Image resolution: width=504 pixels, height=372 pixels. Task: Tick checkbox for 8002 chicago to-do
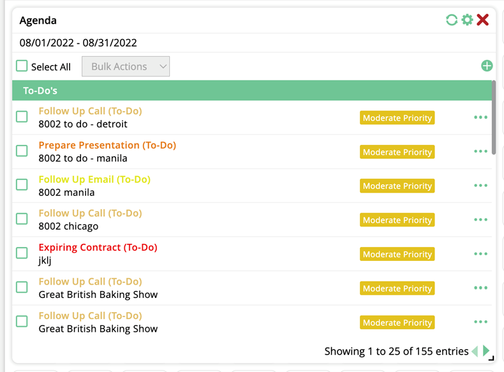click(22, 219)
